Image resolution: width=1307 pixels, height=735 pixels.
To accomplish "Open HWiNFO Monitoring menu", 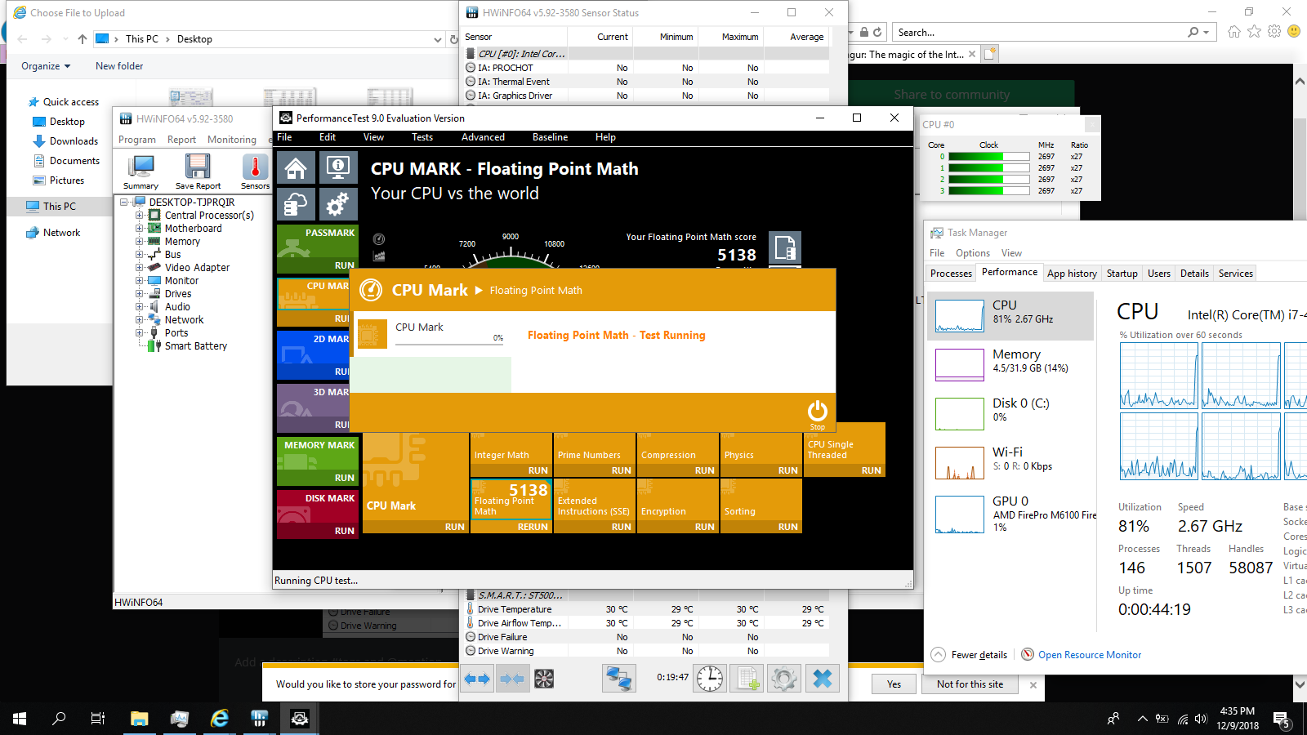I will click(x=231, y=140).
